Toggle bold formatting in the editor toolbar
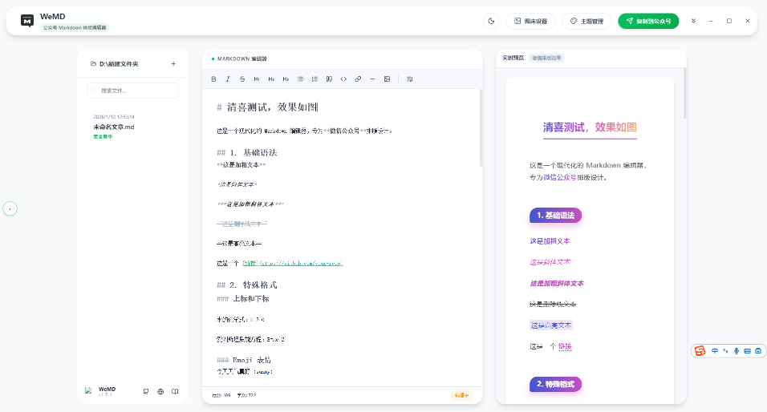Image resolution: width=767 pixels, height=412 pixels. (213, 79)
